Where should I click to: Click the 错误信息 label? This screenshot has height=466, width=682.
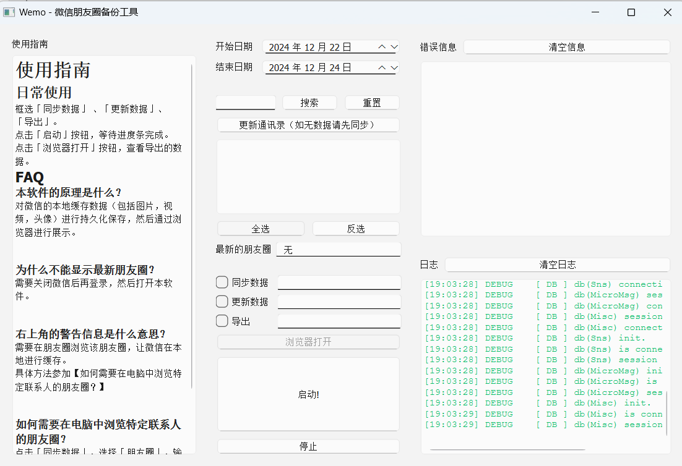coord(438,47)
